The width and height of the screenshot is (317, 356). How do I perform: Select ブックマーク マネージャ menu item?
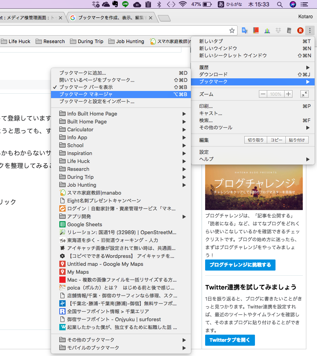pyautogui.click(x=121, y=94)
